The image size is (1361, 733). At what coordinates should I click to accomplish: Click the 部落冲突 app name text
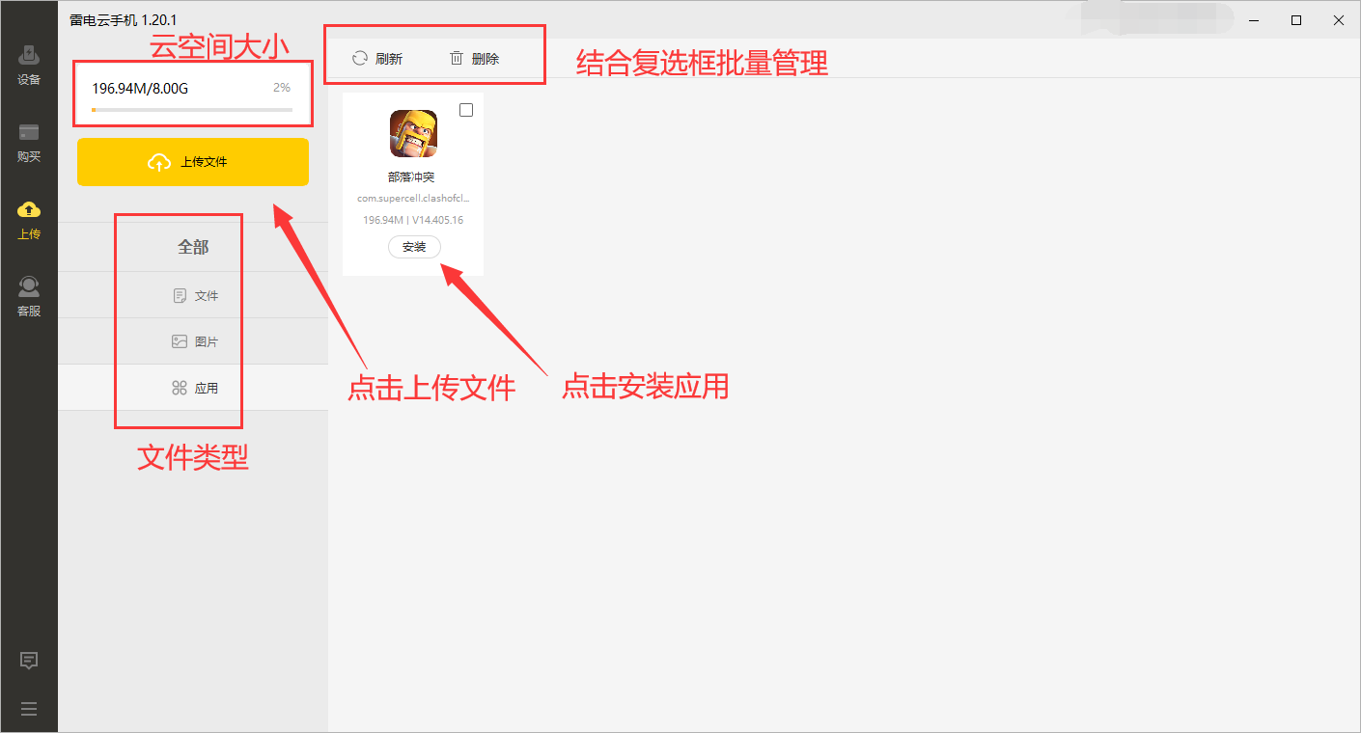[412, 177]
